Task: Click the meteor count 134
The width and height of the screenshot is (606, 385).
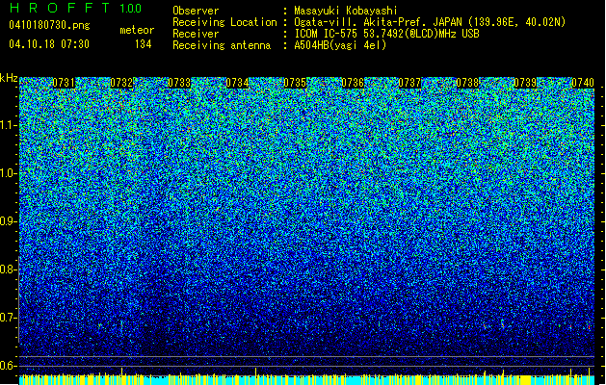Action: pyautogui.click(x=143, y=44)
